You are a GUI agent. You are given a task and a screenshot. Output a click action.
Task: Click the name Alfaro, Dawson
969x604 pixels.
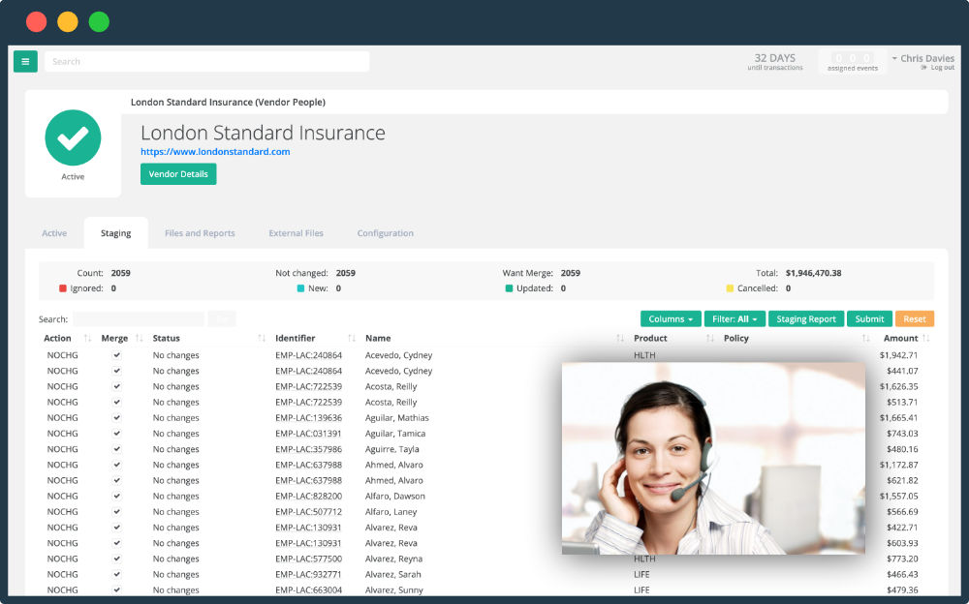395,496
